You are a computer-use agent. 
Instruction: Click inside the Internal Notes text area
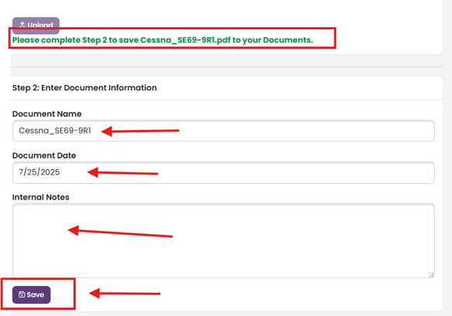[224, 240]
